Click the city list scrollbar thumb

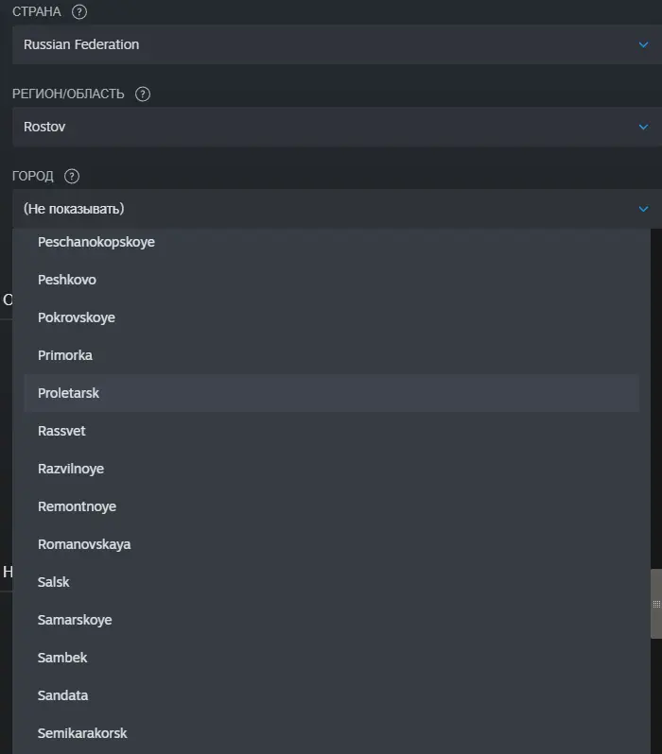656,604
